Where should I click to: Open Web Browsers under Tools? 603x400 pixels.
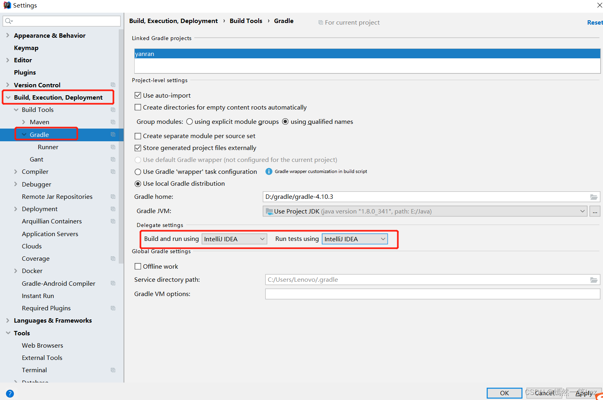[43, 345]
